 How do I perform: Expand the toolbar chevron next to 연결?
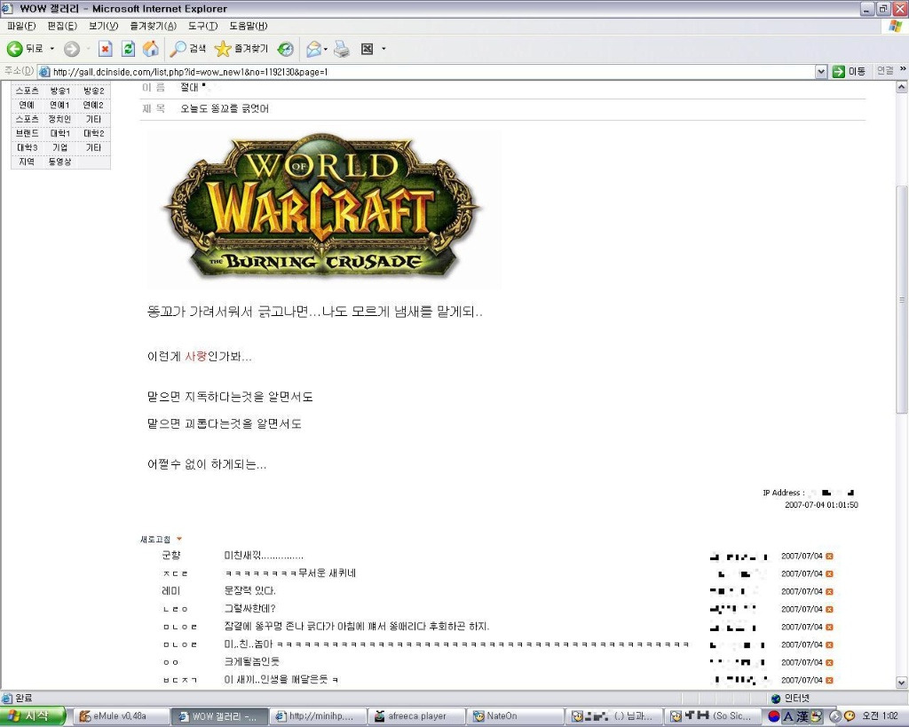903,69
